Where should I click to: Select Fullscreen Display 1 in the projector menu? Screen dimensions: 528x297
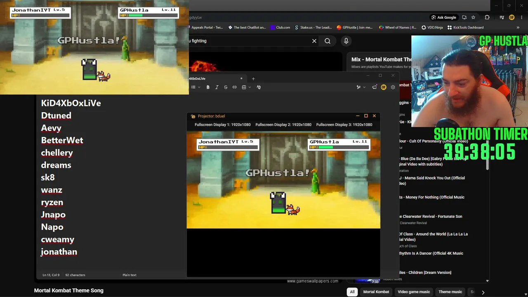point(222,125)
